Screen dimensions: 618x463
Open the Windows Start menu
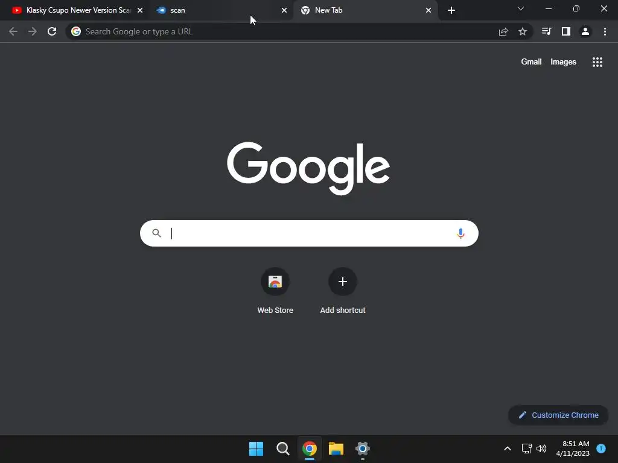(x=256, y=449)
